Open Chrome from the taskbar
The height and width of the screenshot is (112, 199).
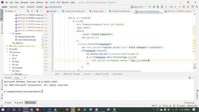pyautogui.click(x=55, y=110)
